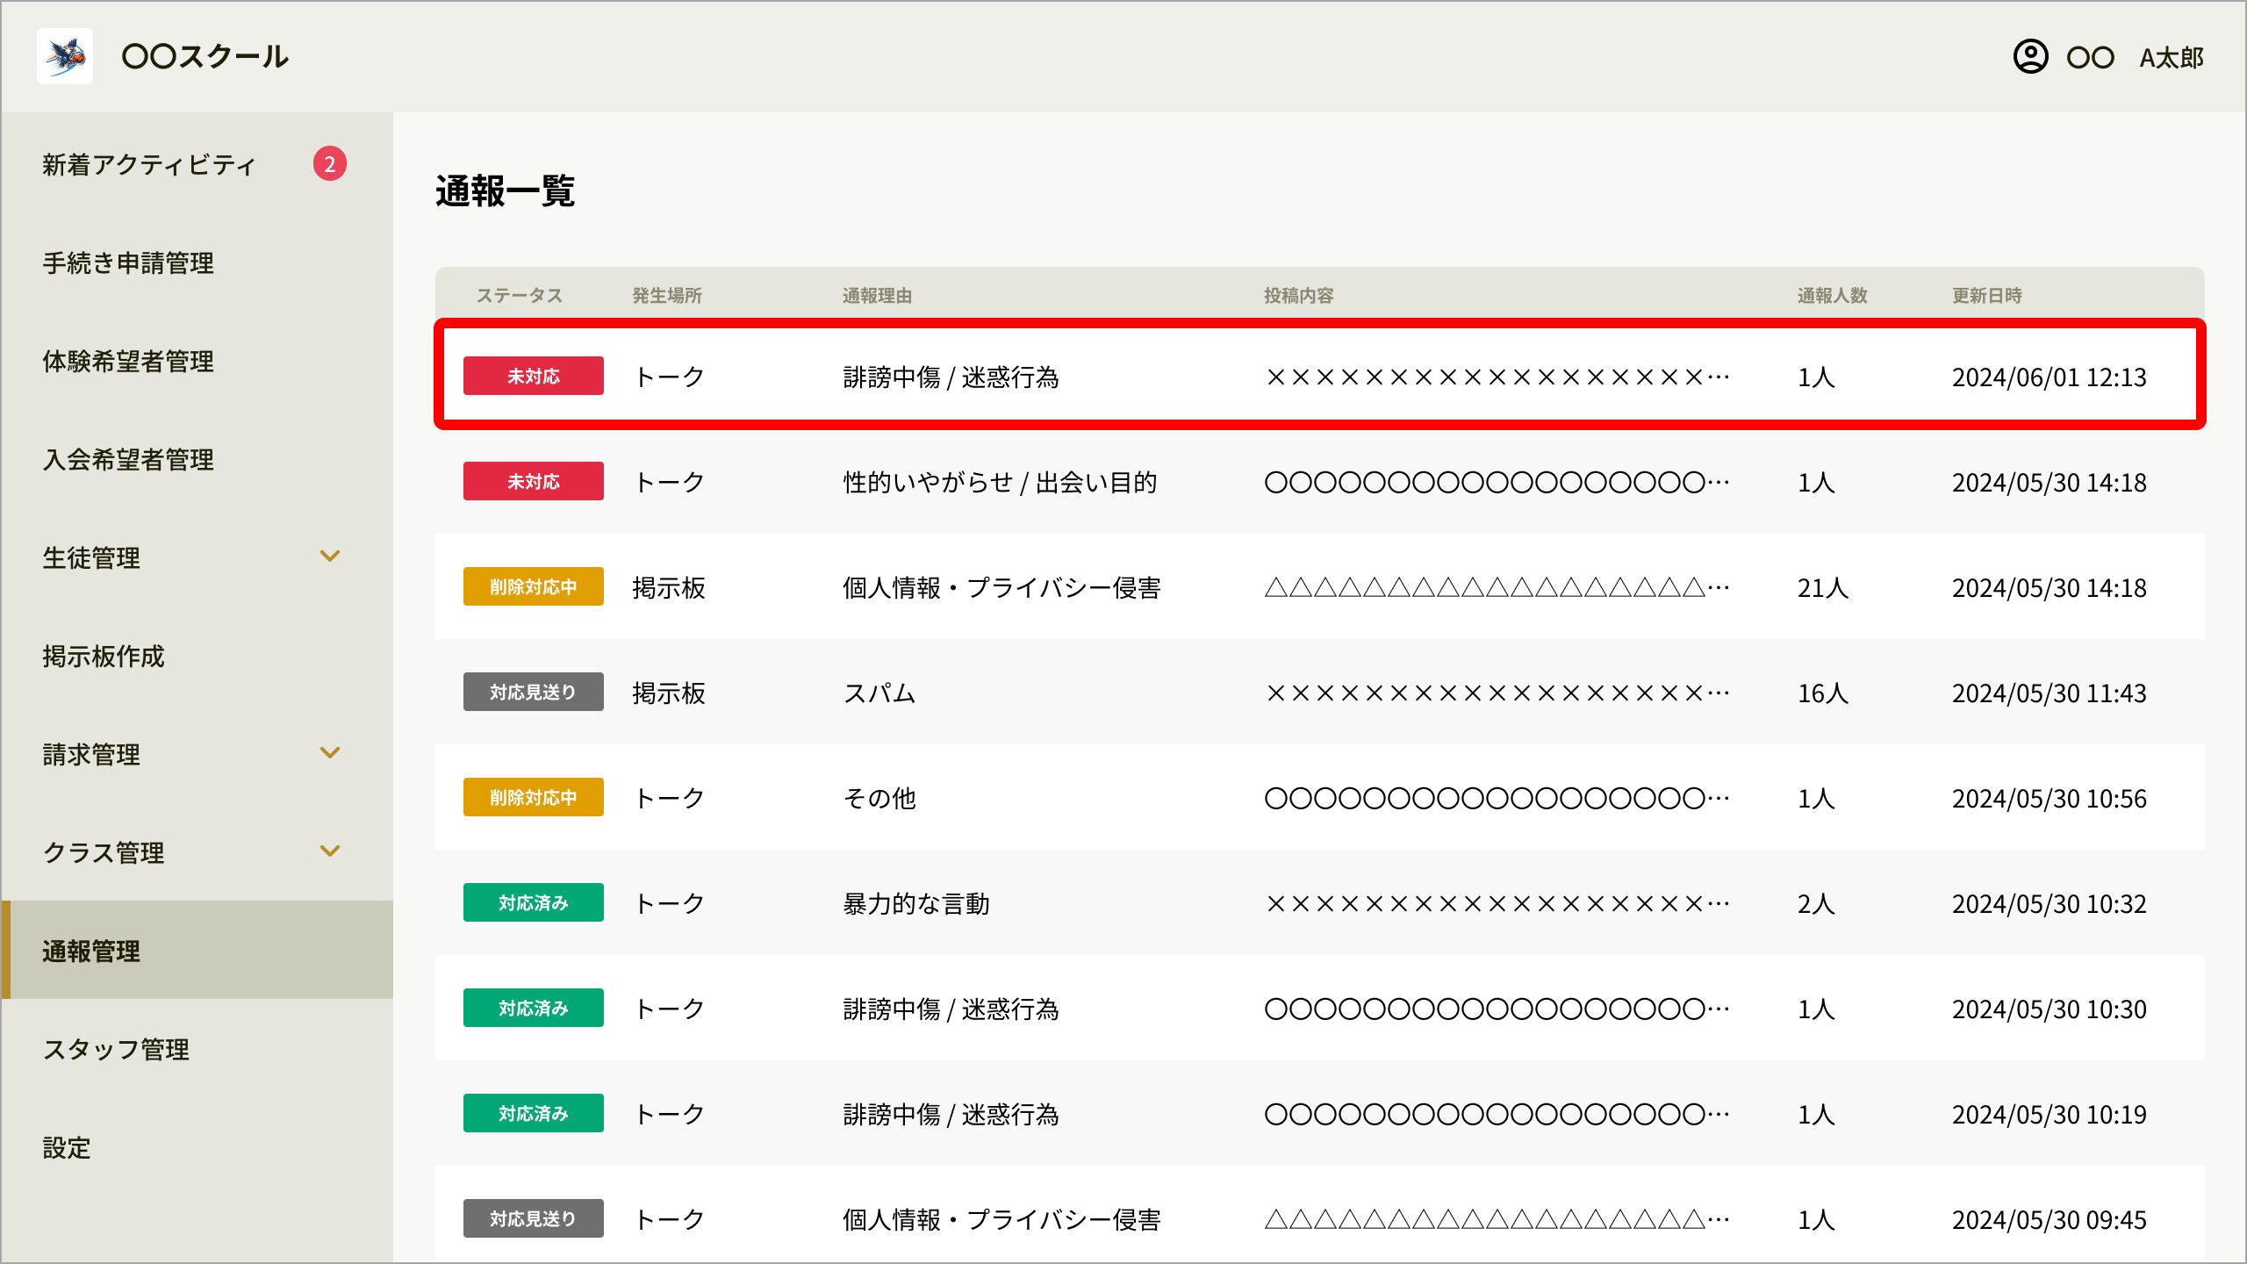Click 対応済み badge on 暴力的な言動 row

pyautogui.click(x=534, y=902)
